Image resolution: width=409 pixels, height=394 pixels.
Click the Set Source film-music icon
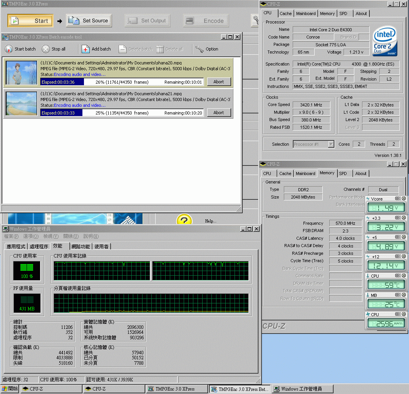74,21
